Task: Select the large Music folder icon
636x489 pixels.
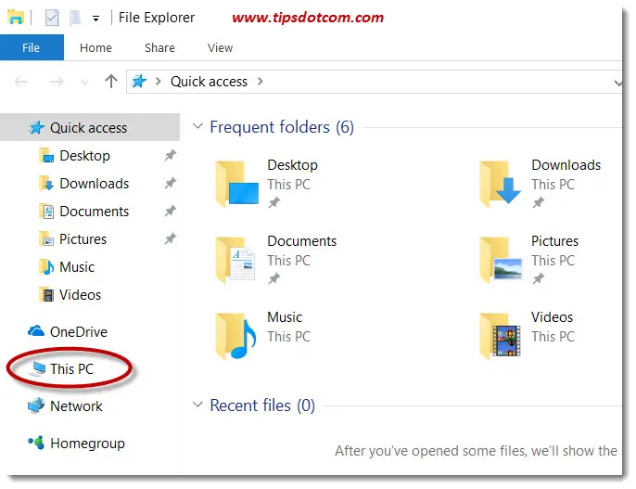Action: 235,336
